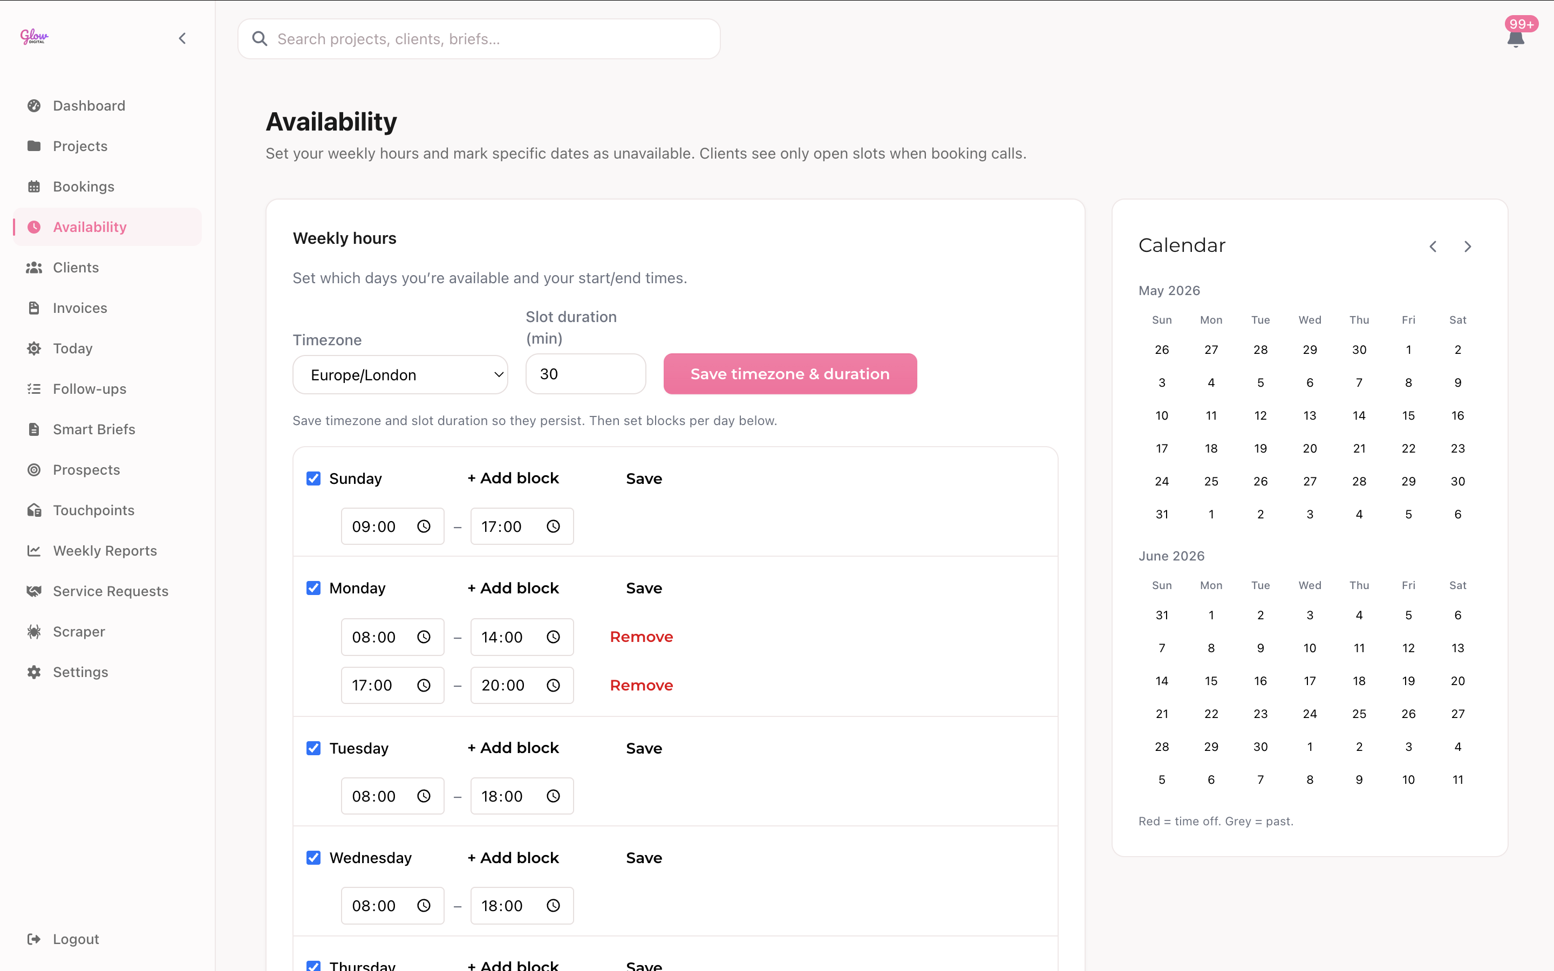Add a block to Wednesday

point(513,858)
